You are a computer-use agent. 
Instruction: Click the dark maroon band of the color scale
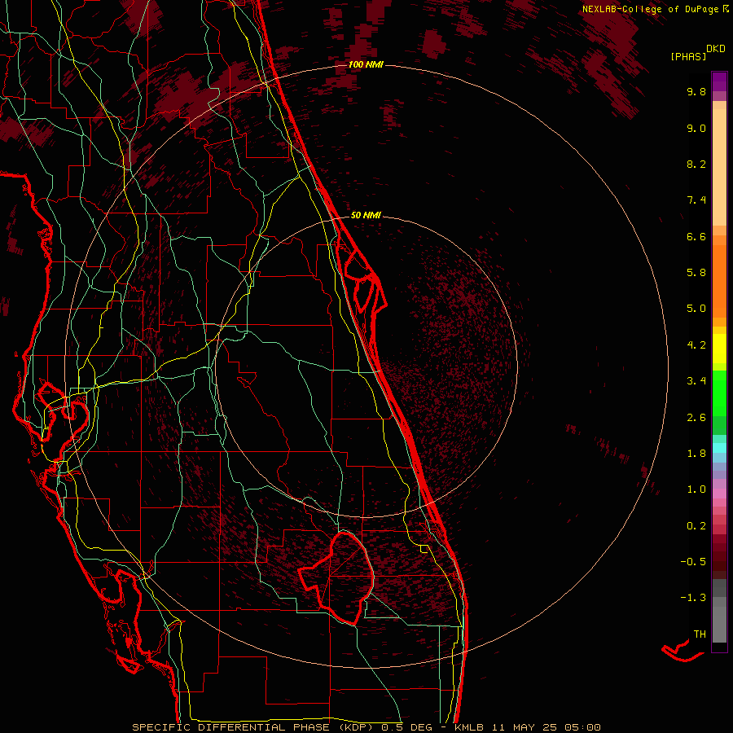(719, 557)
